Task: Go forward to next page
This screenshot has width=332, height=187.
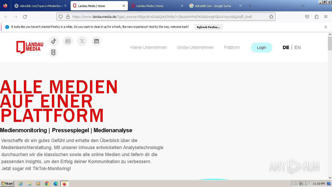Action: pyautogui.click(x=16, y=17)
